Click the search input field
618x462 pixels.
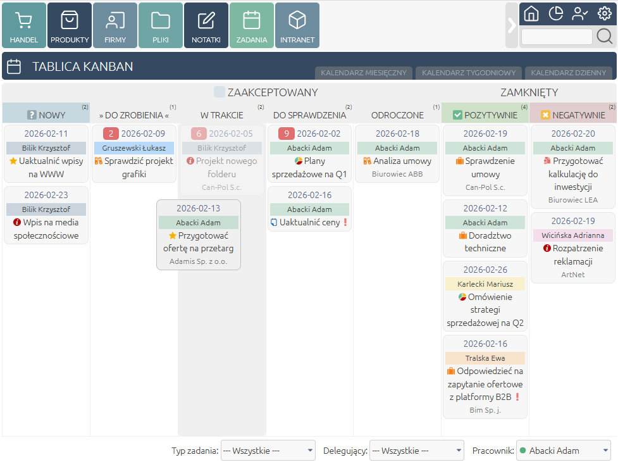[557, 37]
